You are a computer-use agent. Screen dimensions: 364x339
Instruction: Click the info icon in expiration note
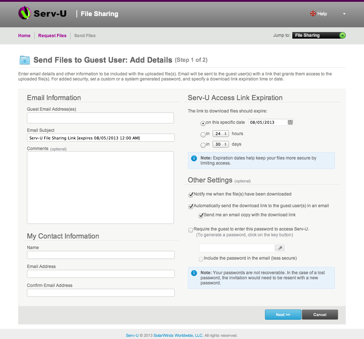[194, 158]
